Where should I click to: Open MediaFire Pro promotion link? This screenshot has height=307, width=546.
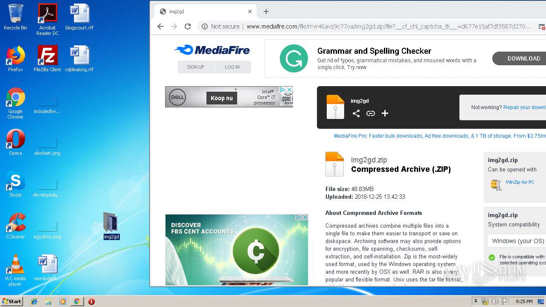pos(440,136)
